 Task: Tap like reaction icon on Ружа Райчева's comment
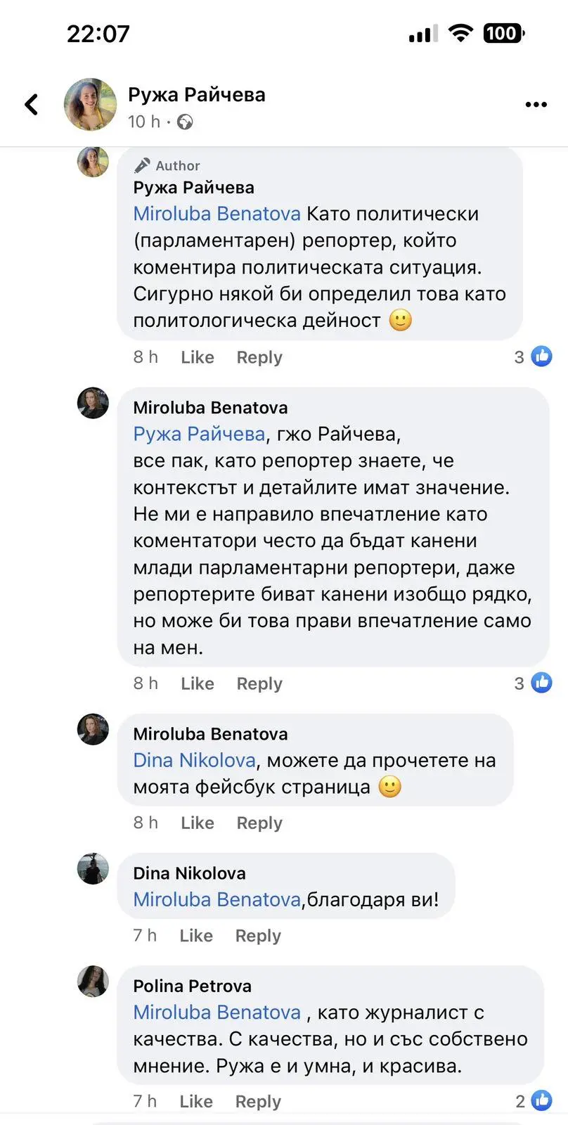(541, 356)
